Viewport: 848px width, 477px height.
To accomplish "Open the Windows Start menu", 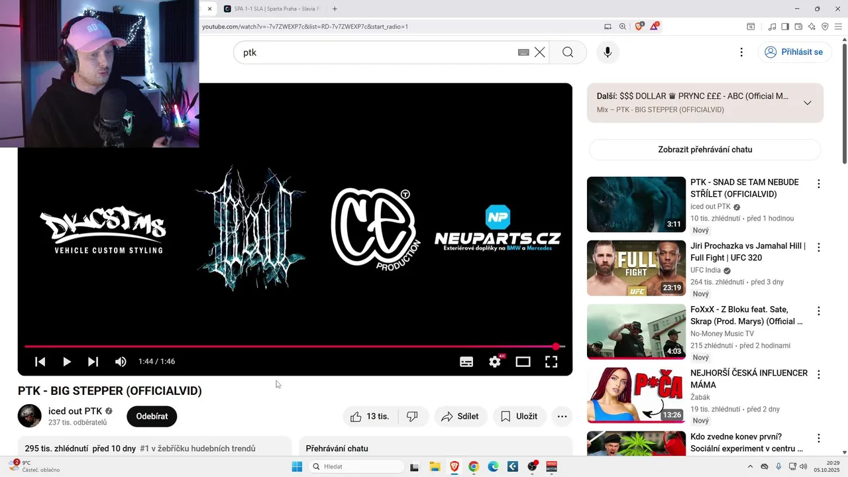I will [x=297, y=466].
